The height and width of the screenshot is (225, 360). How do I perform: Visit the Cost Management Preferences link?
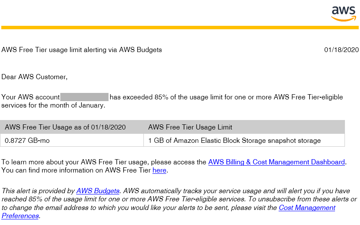point(307,208)
